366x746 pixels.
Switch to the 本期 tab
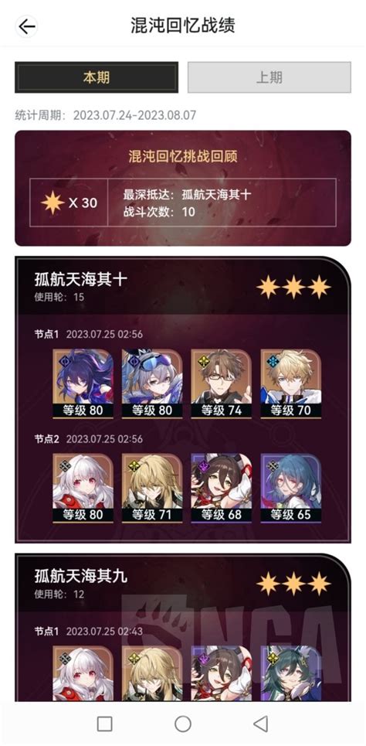[97, 77]
